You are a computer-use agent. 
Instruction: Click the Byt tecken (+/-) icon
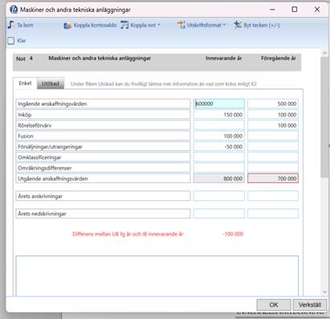pyautogui.click(x=238, y=25)
